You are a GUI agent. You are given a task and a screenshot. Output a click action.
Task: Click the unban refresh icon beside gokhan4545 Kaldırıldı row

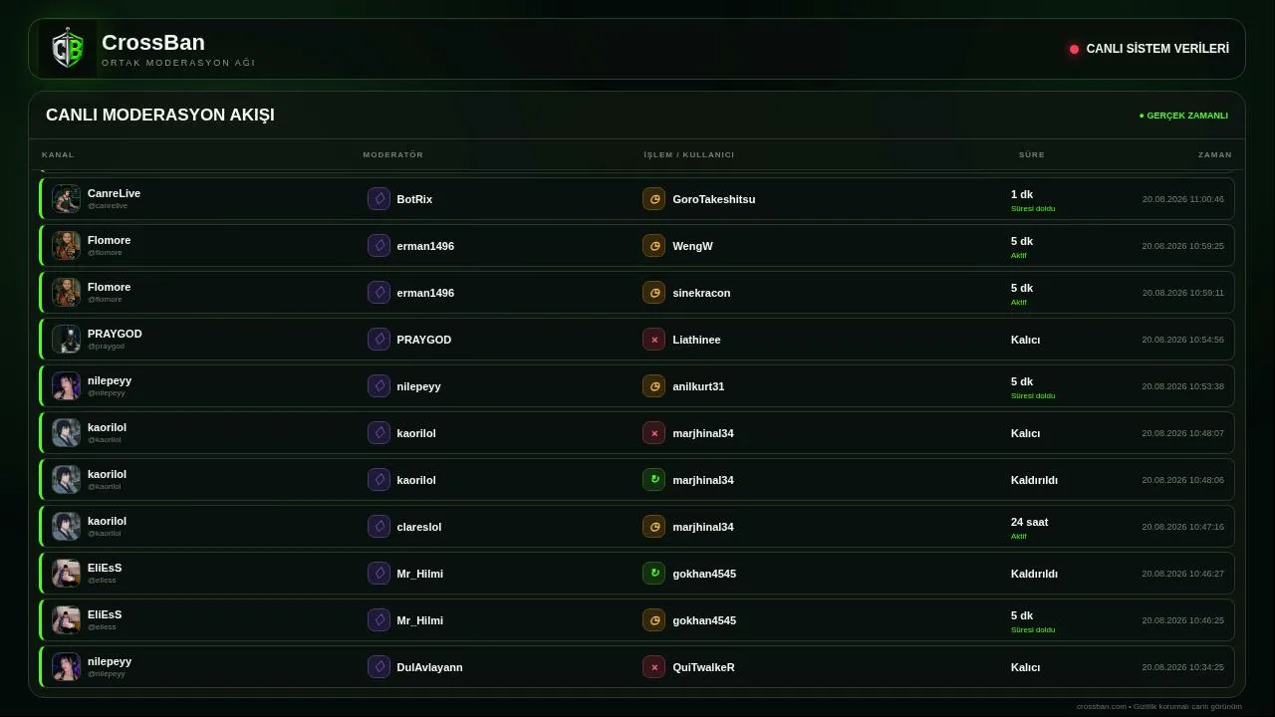(x=653, y=574)
